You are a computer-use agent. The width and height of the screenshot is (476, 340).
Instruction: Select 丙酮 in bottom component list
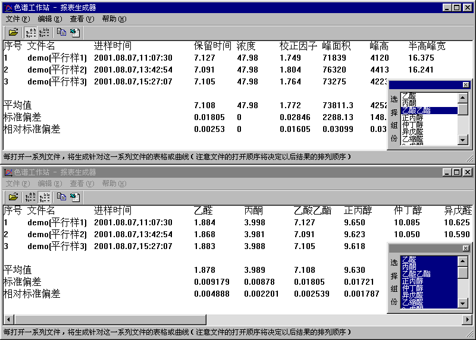429,267
